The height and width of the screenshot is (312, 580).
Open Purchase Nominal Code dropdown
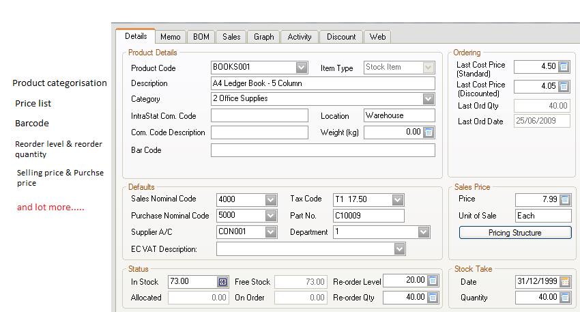point(270,216)
